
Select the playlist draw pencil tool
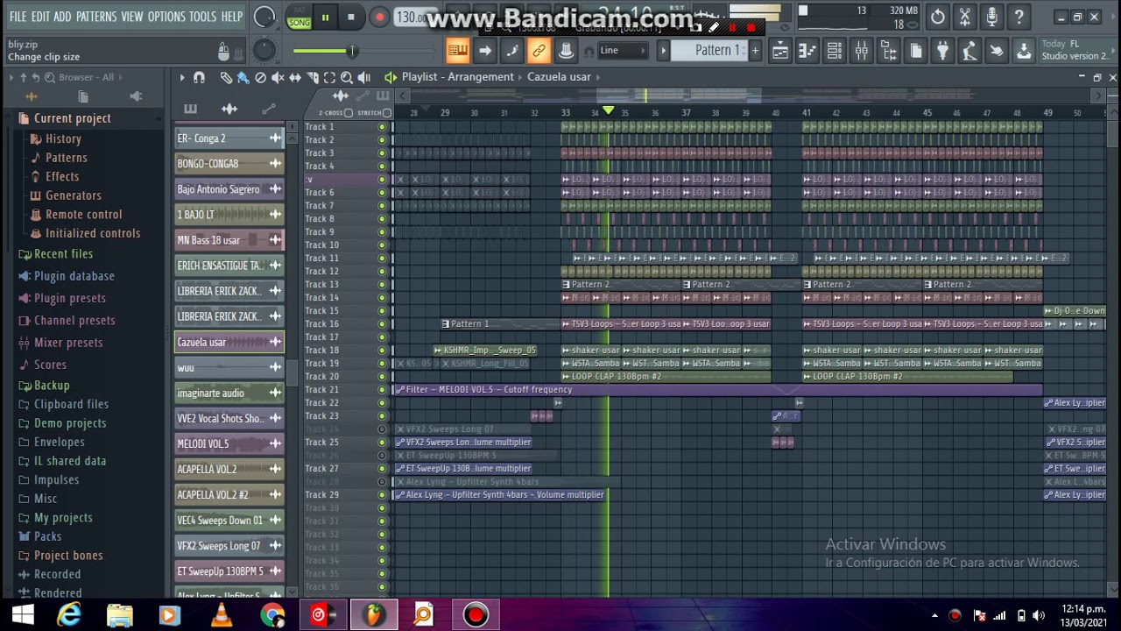point(226,77)
